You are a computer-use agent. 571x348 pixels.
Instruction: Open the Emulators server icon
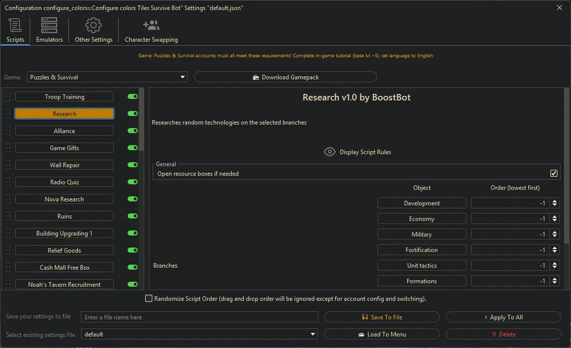pos(49,25)
